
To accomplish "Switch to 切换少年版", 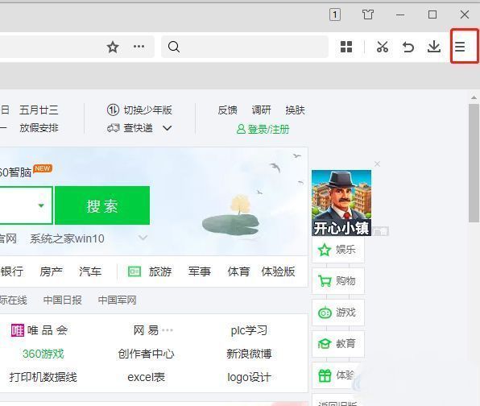I will [x=139, y=110].
